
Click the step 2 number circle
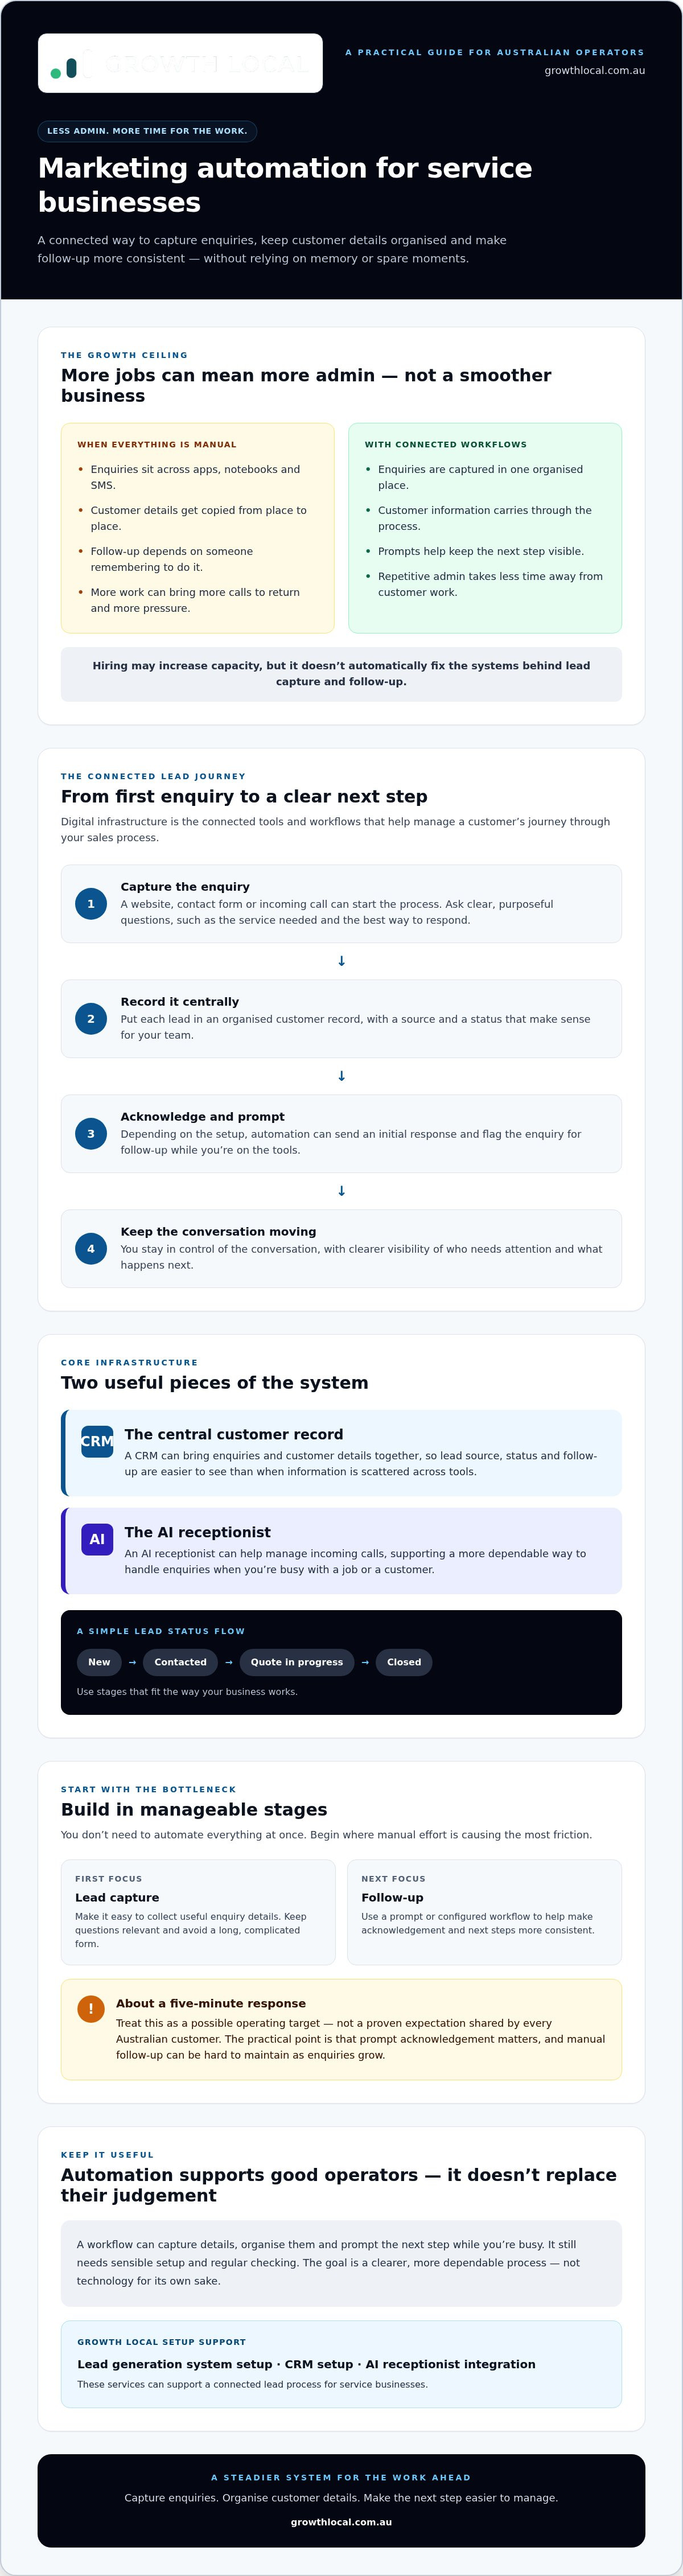click(x=91, y=1019)
